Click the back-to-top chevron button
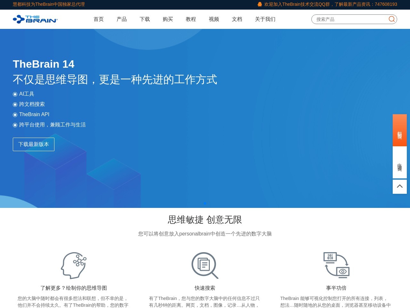 point(400,186)
